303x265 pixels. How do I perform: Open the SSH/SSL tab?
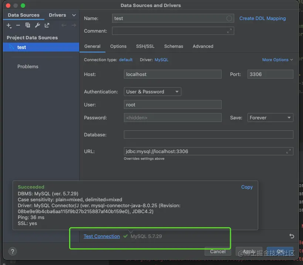(x=145, y=46)
